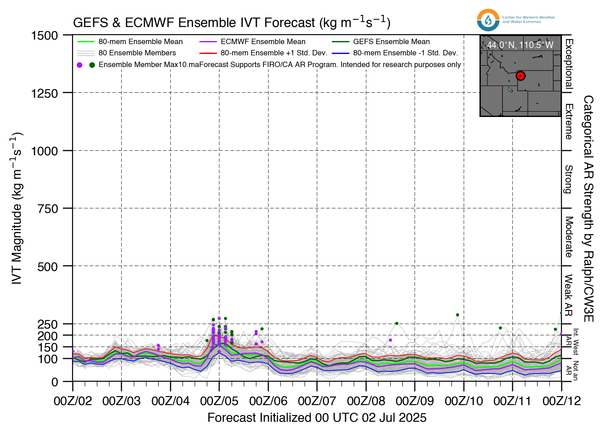Click the CW3E logo icon
602x433 pixels.
(488, 20)
